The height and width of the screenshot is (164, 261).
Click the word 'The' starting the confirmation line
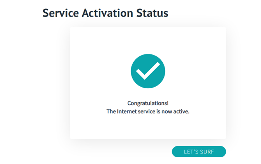coord(111,111)
